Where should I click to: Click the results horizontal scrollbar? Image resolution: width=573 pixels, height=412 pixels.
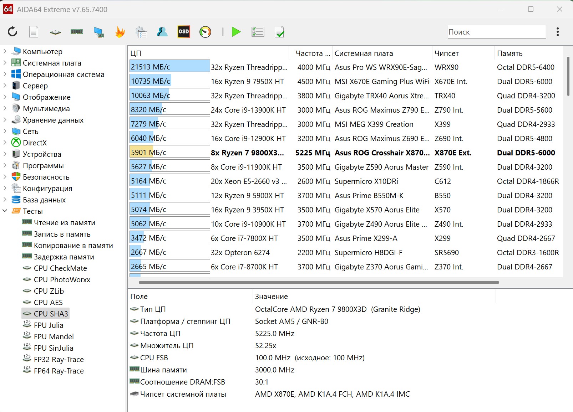coord(319,282)
